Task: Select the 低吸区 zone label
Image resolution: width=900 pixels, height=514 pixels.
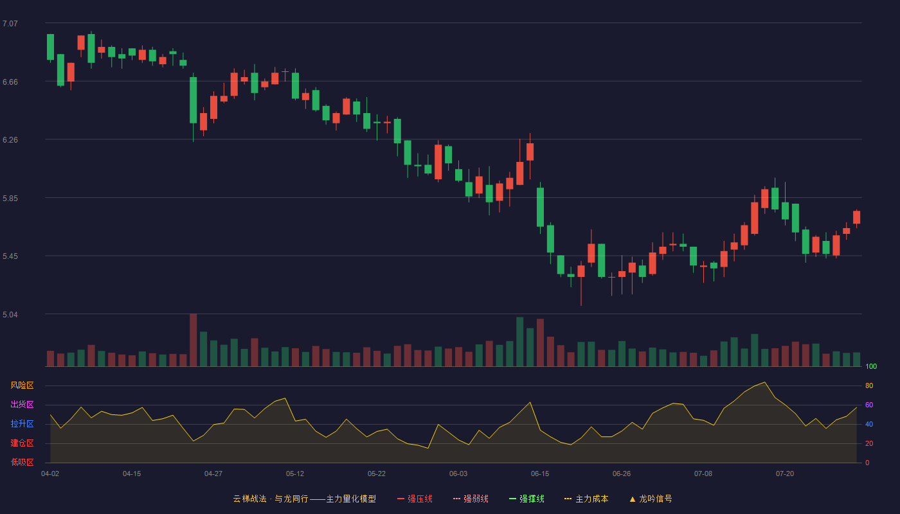Action: (22, 463)
